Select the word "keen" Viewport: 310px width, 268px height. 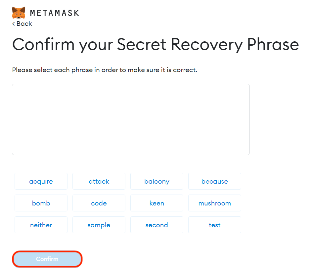click(157, 203)
